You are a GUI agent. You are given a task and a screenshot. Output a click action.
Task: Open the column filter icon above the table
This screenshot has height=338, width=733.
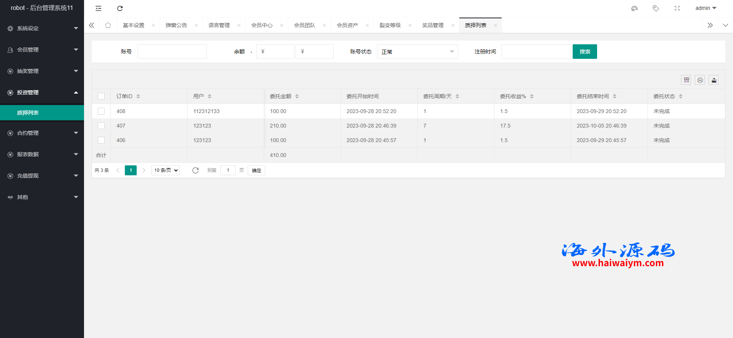tap(686, 80)
